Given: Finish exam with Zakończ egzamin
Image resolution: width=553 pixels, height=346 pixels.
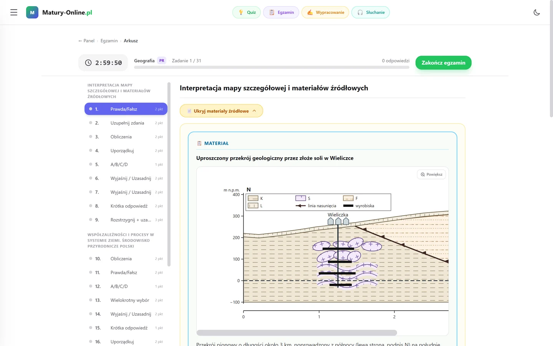Looking at the screenshot, I should click(x=444, y=63).
